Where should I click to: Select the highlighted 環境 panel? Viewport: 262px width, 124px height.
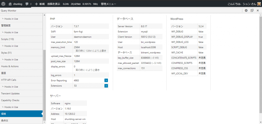pos(21,114)
